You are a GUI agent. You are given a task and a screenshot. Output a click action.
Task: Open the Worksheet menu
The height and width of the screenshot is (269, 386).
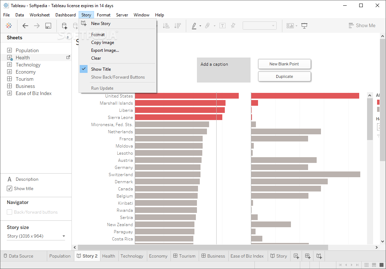40,15
